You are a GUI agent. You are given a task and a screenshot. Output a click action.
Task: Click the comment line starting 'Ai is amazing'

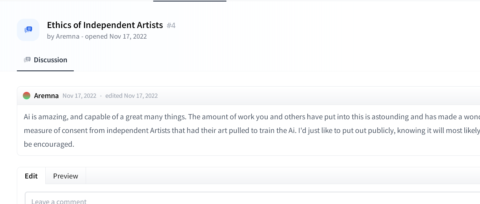tap(252, 117)
